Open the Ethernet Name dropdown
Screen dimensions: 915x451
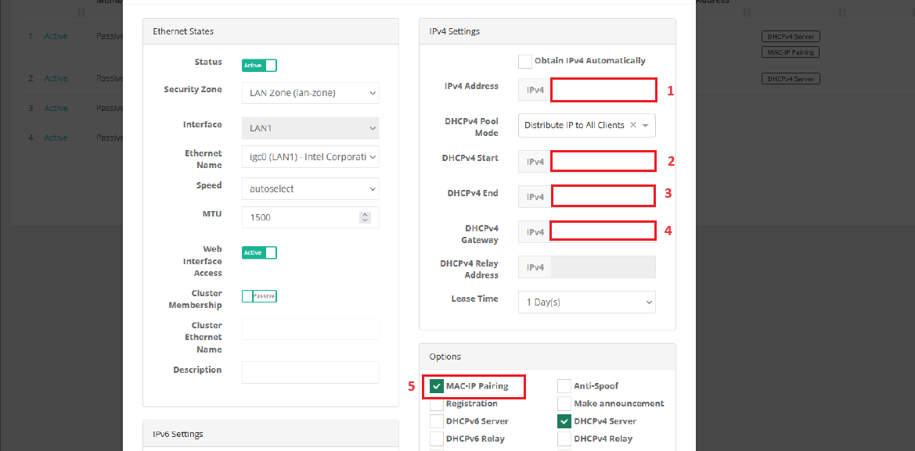pyautogui.click(x=311, y=157)
